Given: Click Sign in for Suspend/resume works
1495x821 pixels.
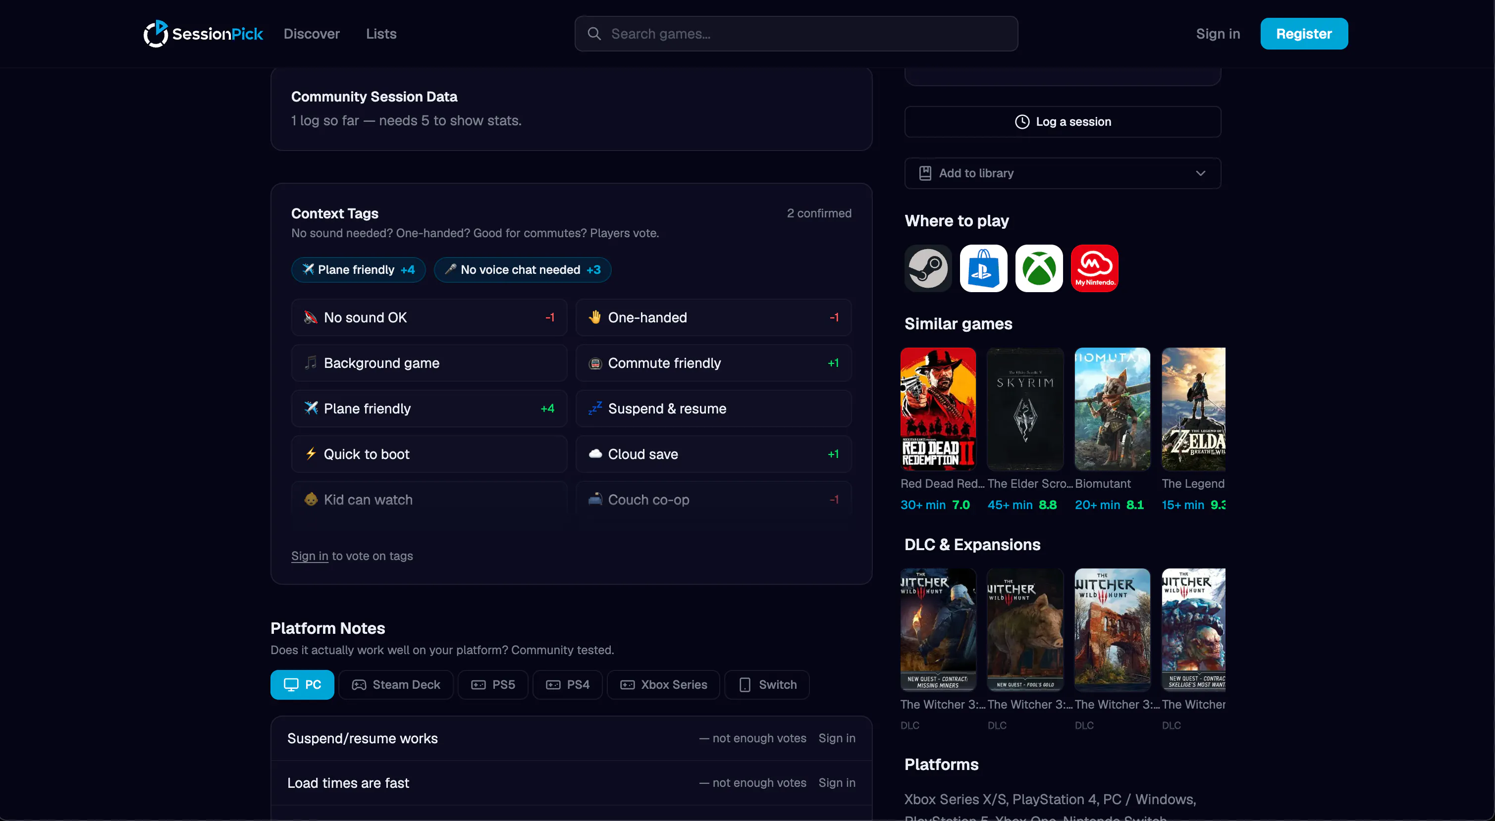Looking at the screenshot, I should [836, 738].
